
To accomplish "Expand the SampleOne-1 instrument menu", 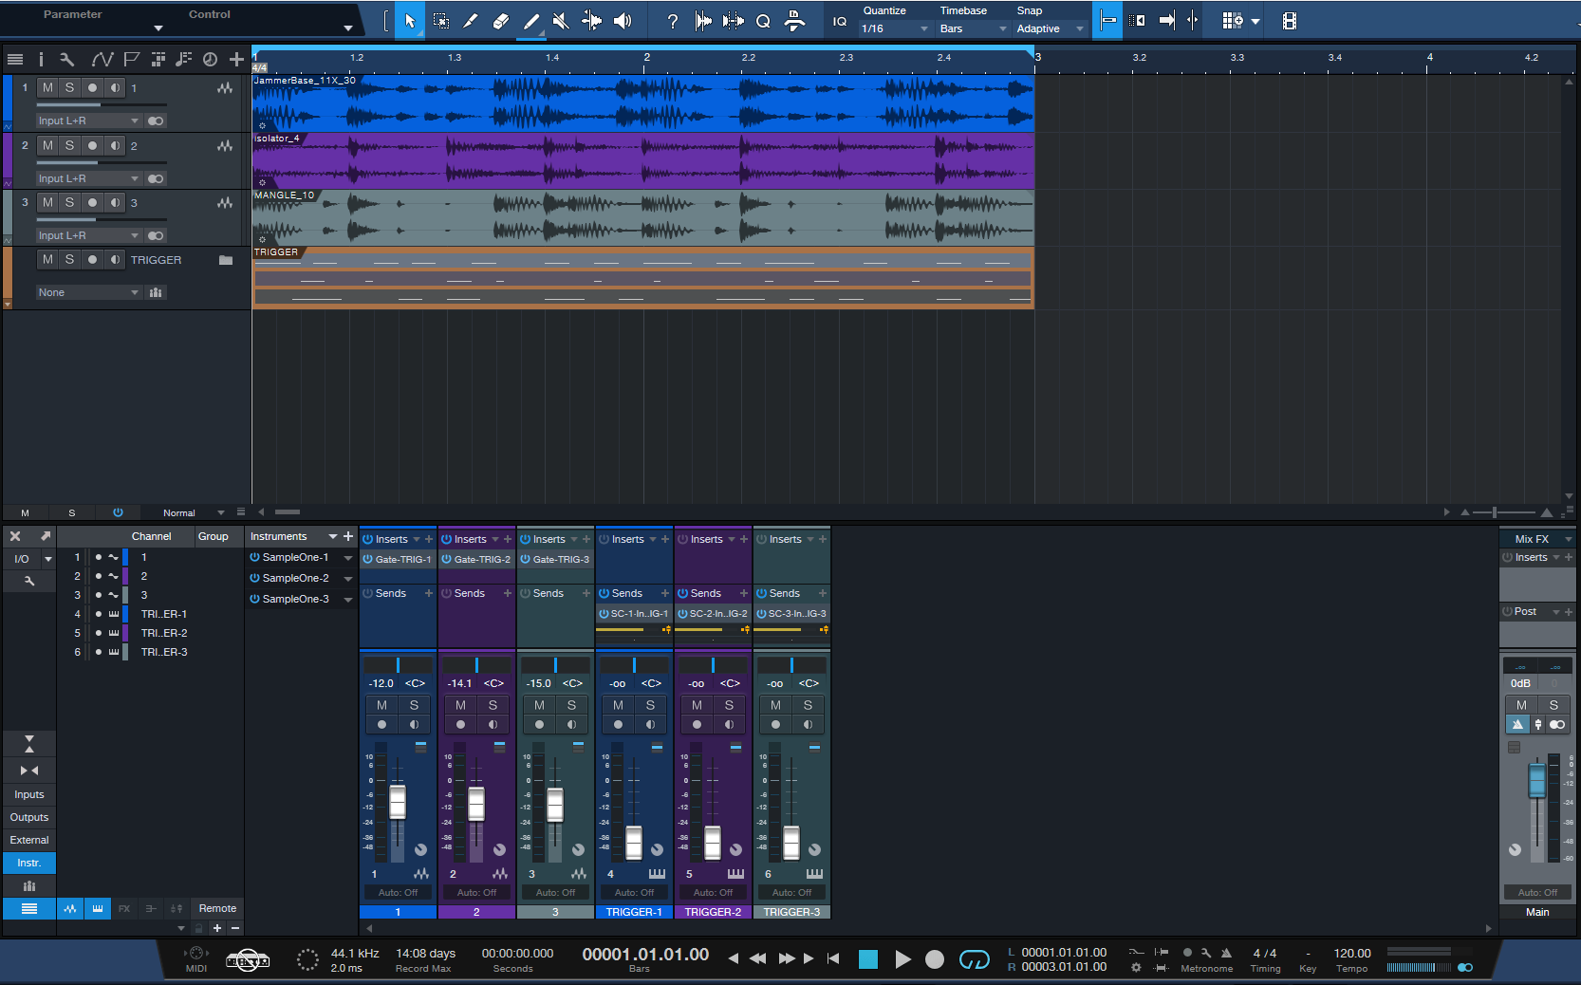I will pyautogui.click(x=348, y=558).
